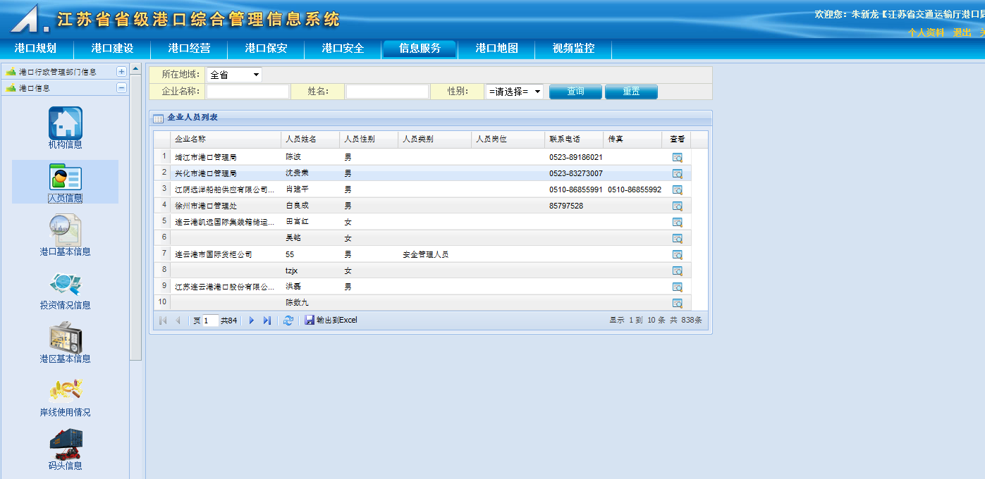Collapse the 港口信息 panel
985x479 pixels.
121,88
